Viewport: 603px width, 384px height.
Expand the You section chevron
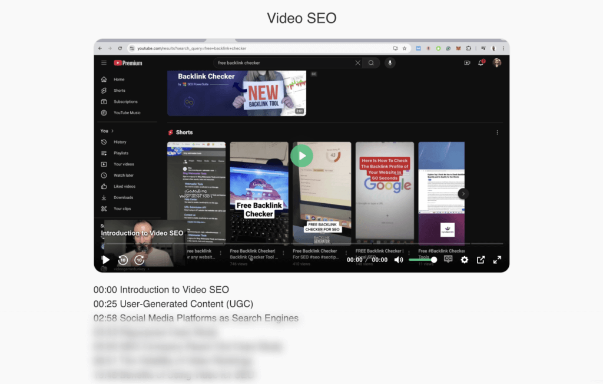click(112, 131)
